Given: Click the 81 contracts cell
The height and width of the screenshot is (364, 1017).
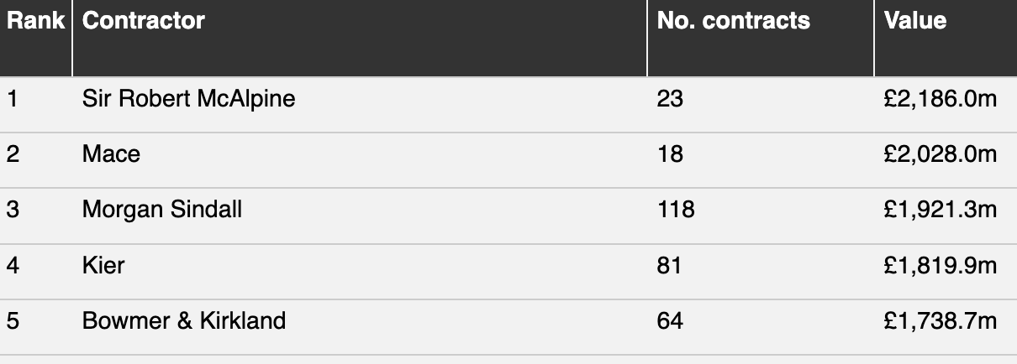Looking at the screenshot, I should pyautogui.click(x=670, y=266).
